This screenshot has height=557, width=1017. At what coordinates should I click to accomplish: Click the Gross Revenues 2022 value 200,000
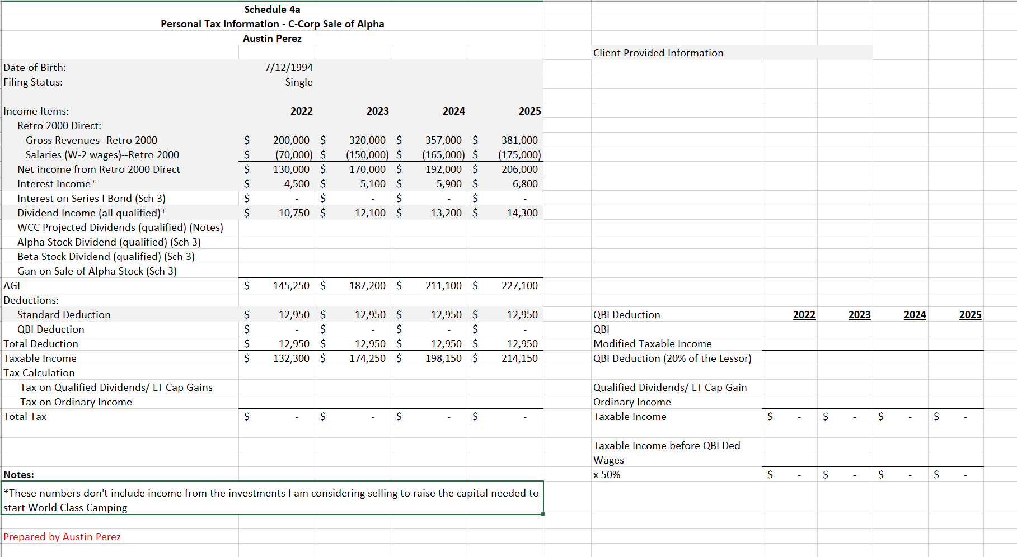pyautogui.click(x=291, y=140)
